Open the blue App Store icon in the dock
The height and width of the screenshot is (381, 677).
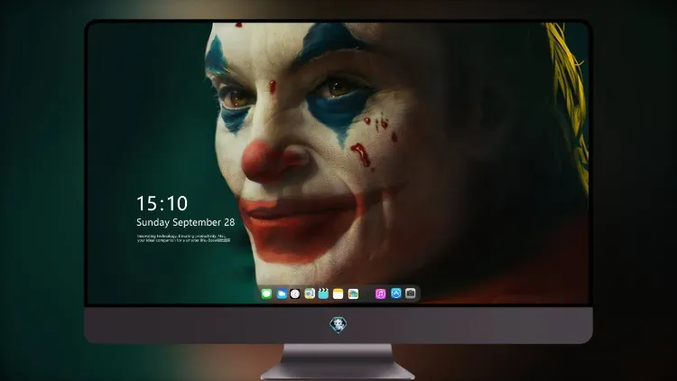coord(396,293)
